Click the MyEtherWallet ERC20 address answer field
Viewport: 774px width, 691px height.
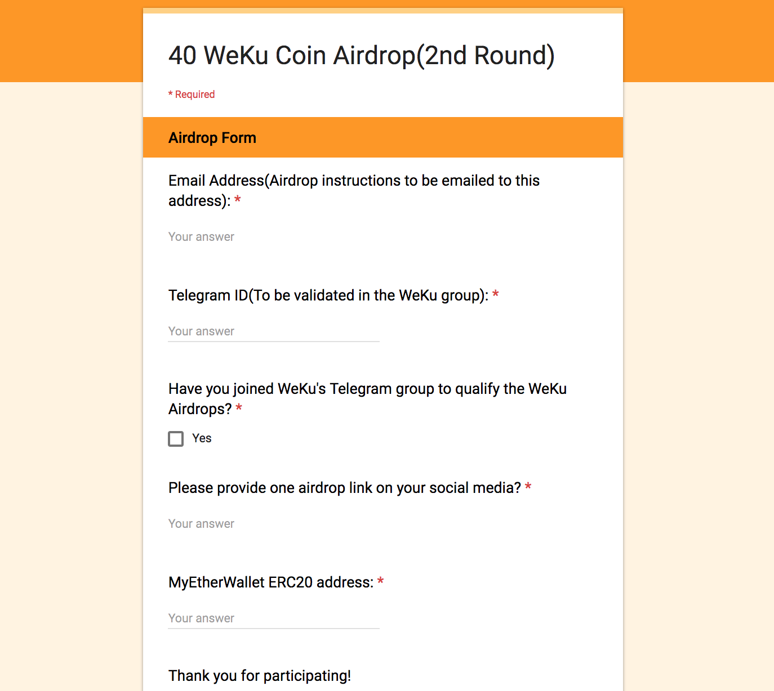click(273, 618)
